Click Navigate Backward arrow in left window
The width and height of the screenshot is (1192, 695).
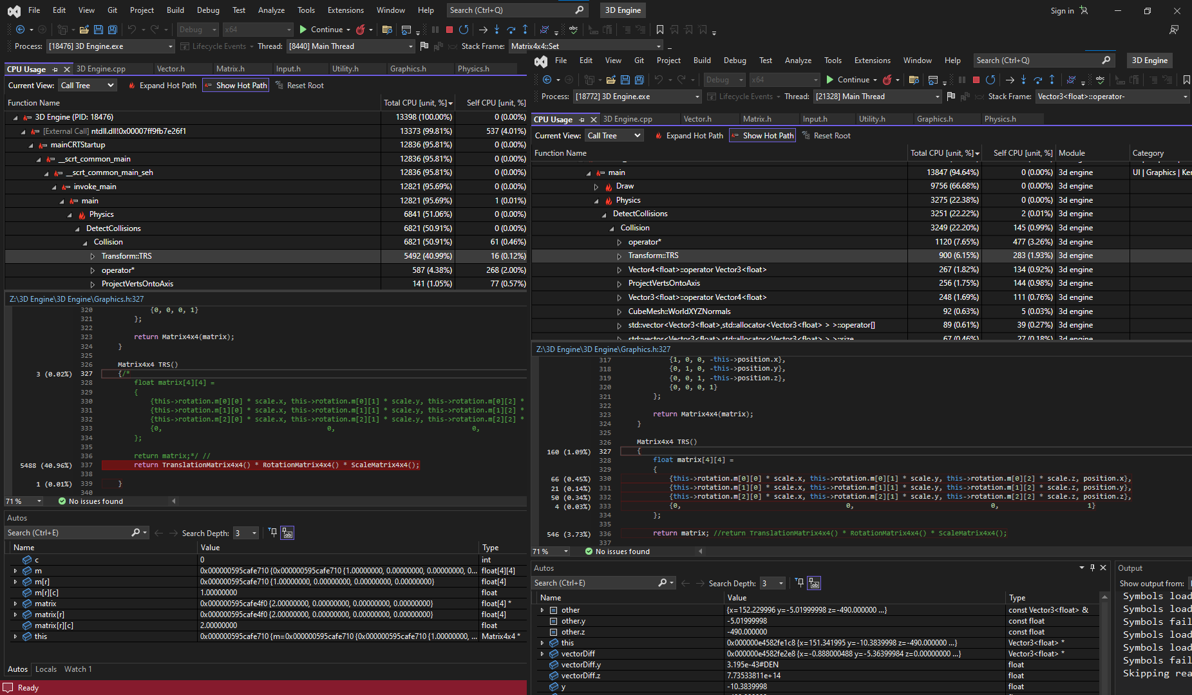point(20,30)
